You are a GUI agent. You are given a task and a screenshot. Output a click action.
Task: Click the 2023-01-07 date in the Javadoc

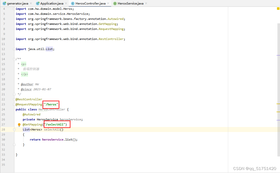coord(42,89)
